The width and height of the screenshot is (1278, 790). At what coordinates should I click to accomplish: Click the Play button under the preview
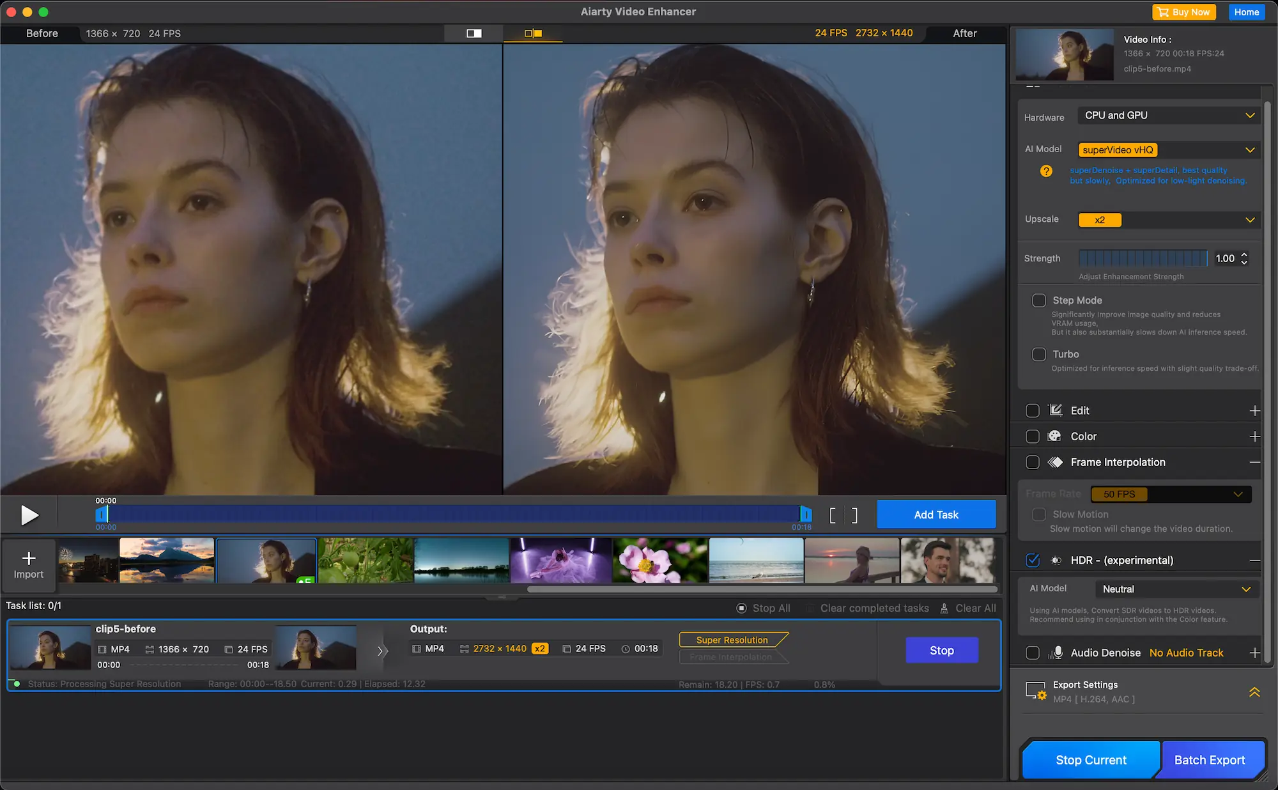click(29, 515)
